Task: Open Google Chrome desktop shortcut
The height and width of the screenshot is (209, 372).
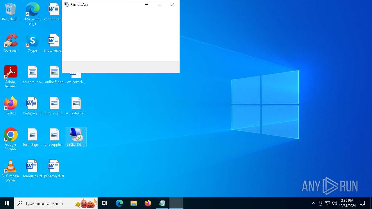Action: point(11,139)
